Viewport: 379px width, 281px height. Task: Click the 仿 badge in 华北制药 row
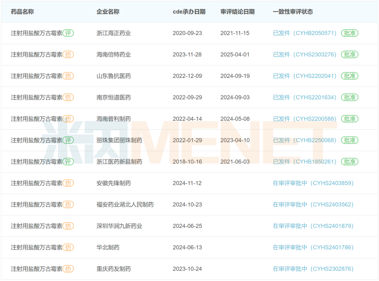coord(68,247)
